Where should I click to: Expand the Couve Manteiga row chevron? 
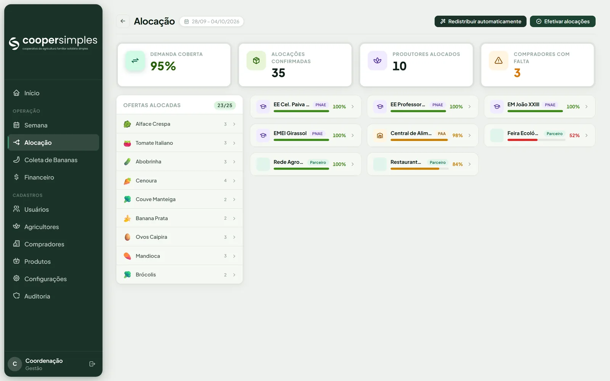click(x=234, y=200)
